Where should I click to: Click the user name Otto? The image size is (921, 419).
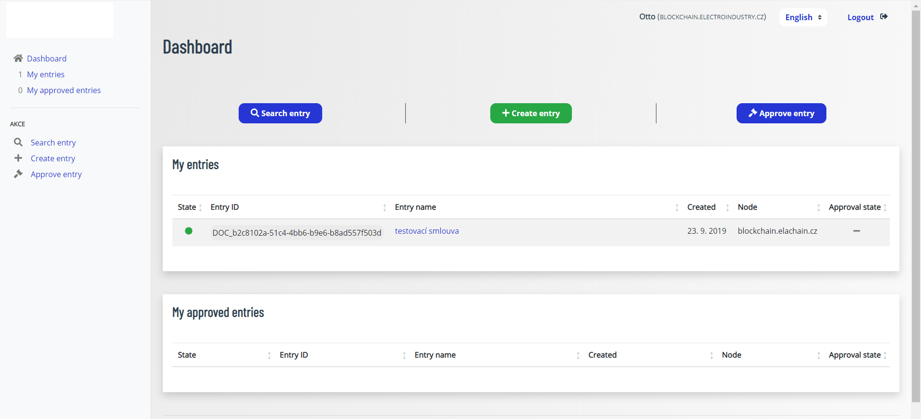pyautogui.click(x=647, y=17)
